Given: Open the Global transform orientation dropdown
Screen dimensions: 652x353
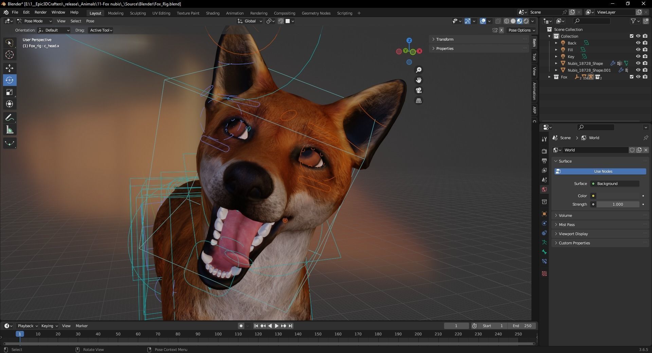Looking at the screenshot, I should tap(250, 21).
